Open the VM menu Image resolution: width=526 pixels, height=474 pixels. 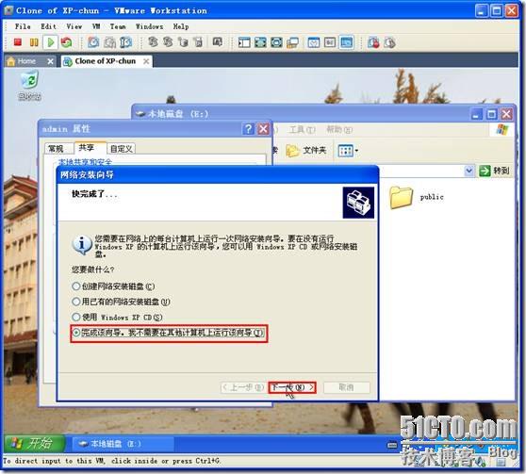coord(96,26)
